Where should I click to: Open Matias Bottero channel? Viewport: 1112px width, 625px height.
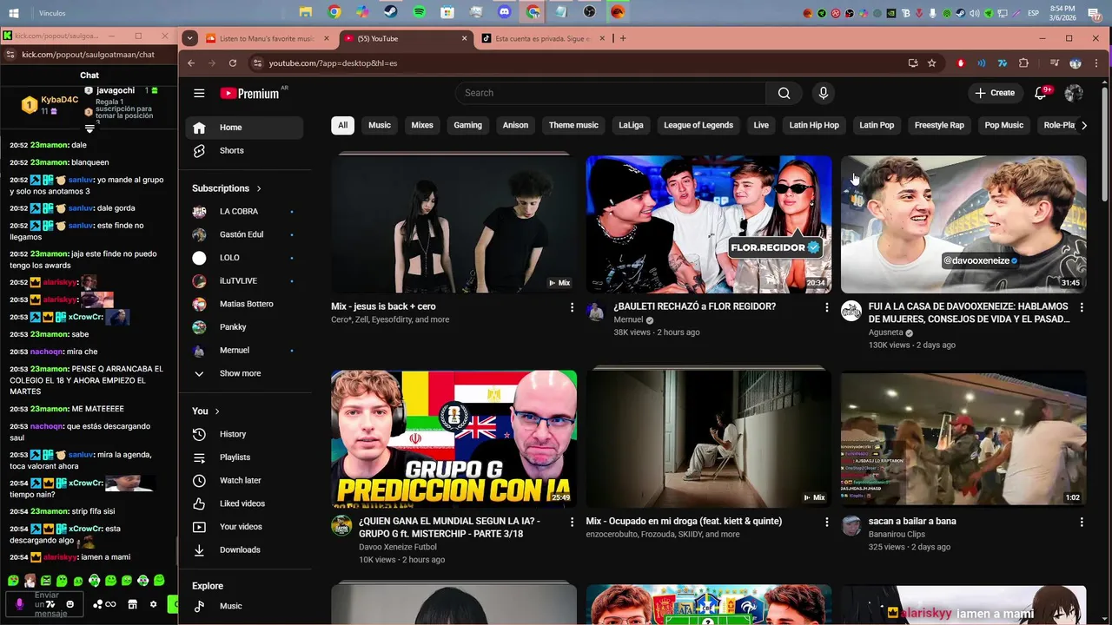[x=243, y=304]
